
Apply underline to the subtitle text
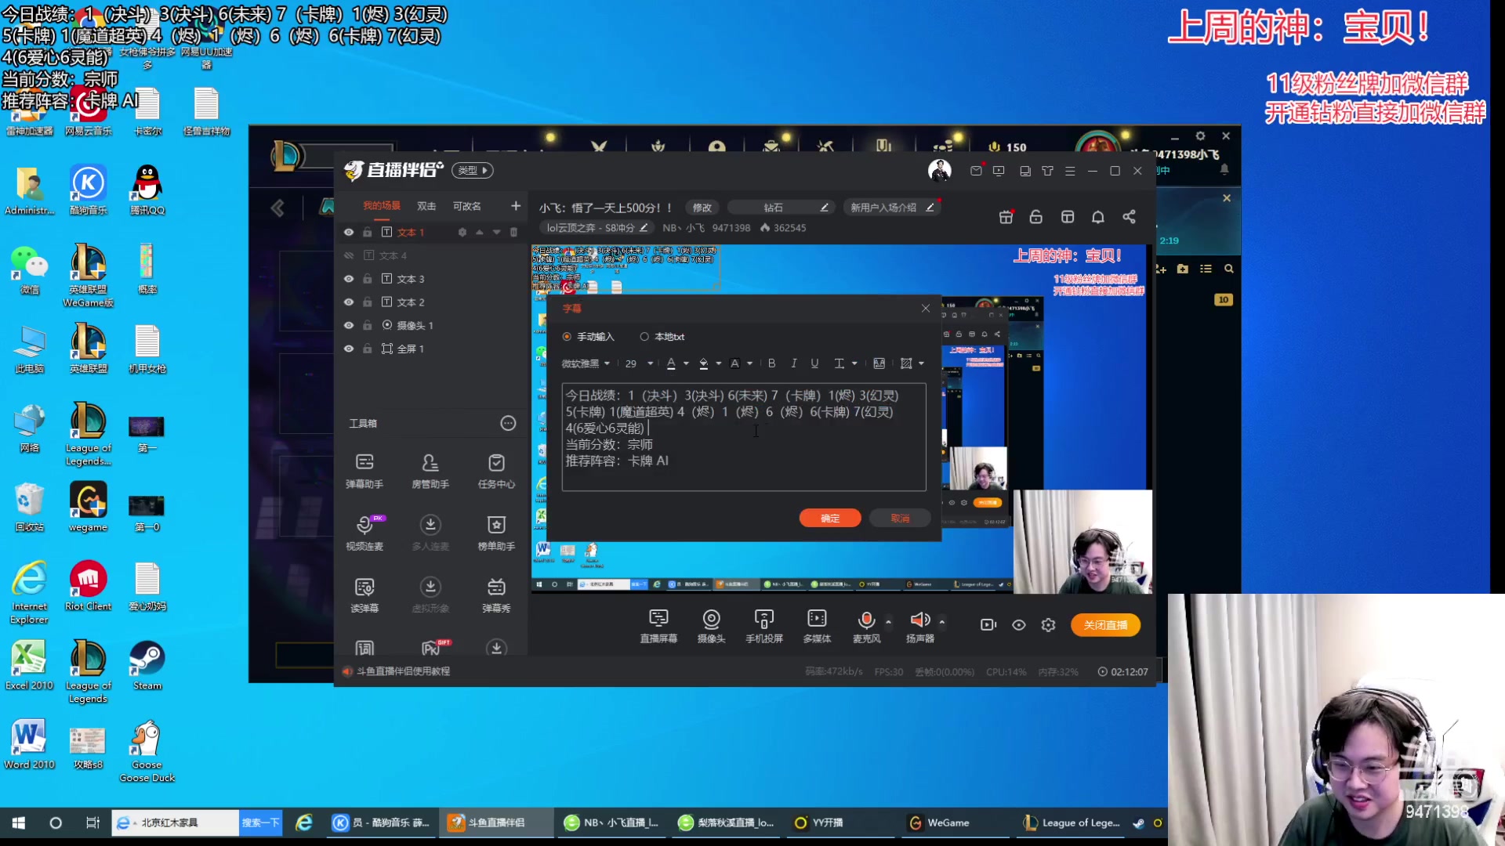coord(814,363)
